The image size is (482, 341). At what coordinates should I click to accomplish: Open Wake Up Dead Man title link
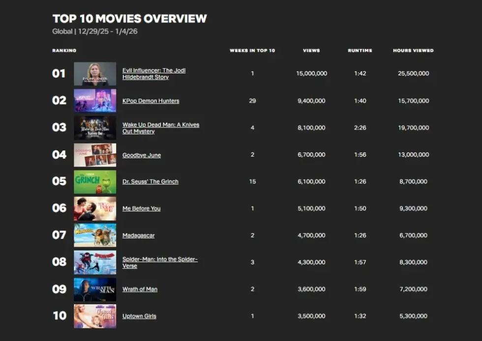point(160,128)
